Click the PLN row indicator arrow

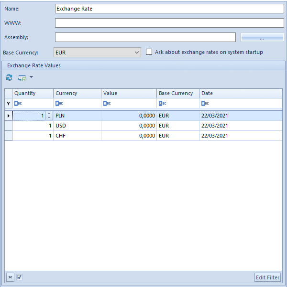click(9, 116)
